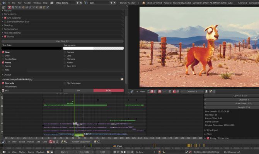The image size is (259, 154).
Task: Select the Render properties camera icon
Action: coord(10,7)
